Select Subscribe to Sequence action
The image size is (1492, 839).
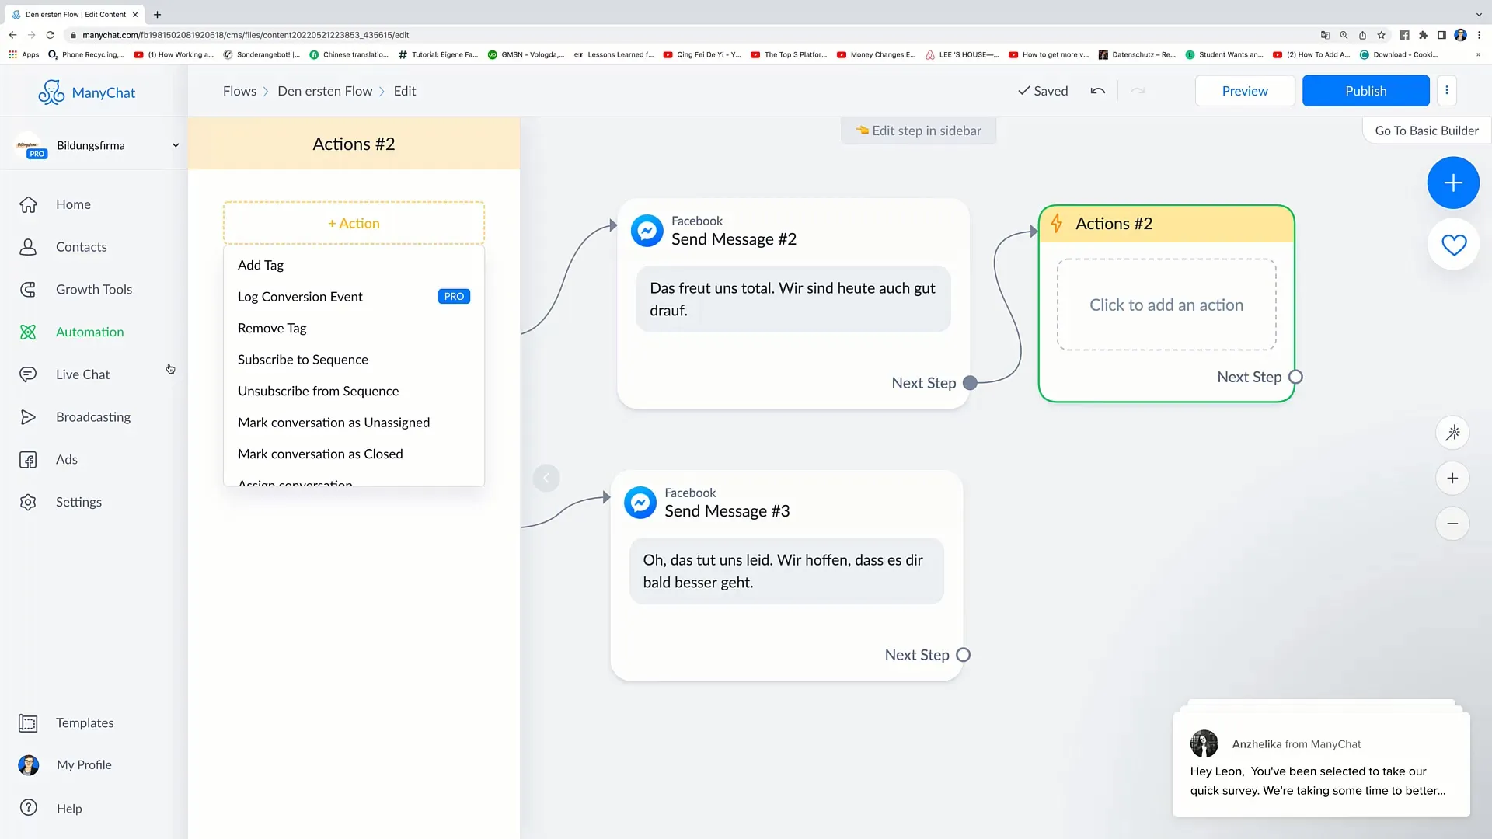pyautogui.click(x=303, y=360)
